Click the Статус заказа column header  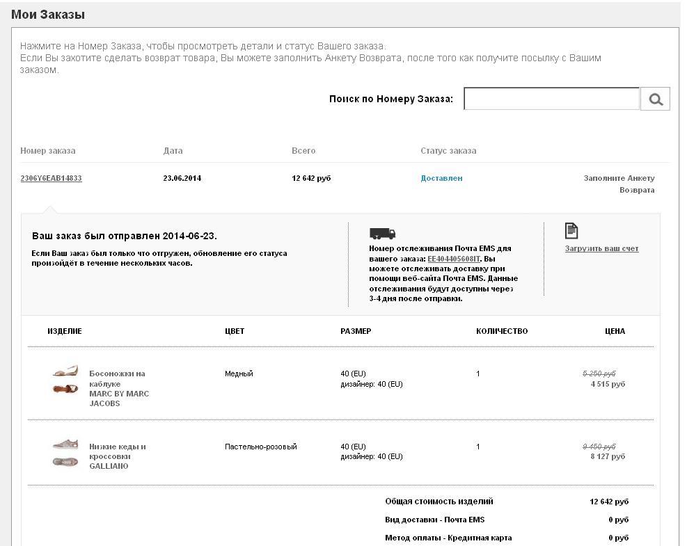(448, 150)
